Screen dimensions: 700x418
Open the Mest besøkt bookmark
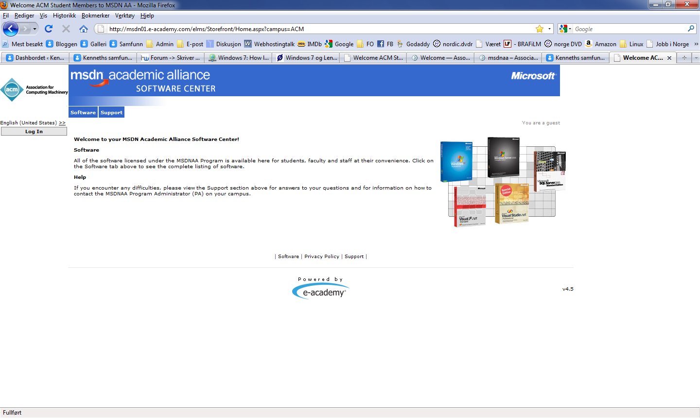22,44
